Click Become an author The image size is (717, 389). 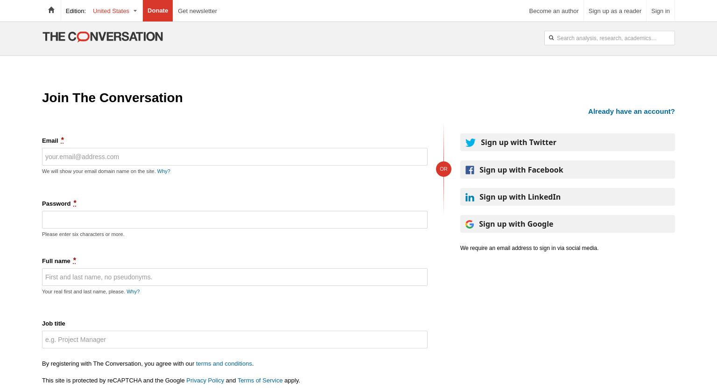pyautogui.click(x=554, y=11)
